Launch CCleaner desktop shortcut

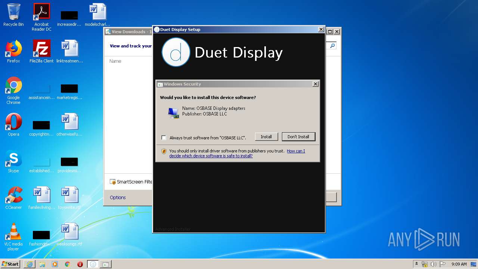pyautogui.click(x=13, y=198)
